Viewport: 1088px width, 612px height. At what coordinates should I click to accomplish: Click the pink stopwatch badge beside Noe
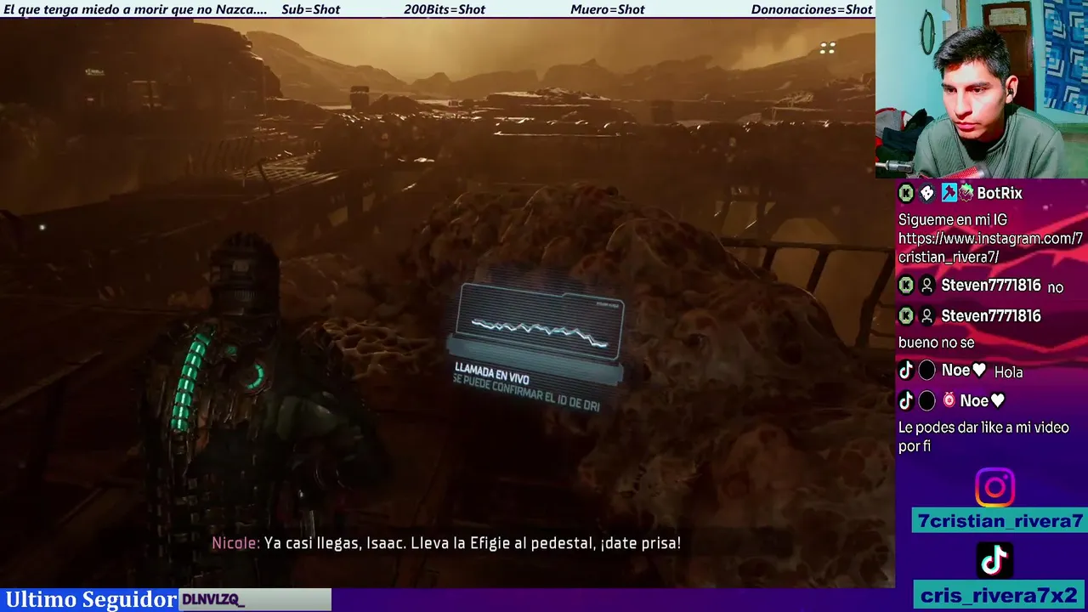click(949, 400)
